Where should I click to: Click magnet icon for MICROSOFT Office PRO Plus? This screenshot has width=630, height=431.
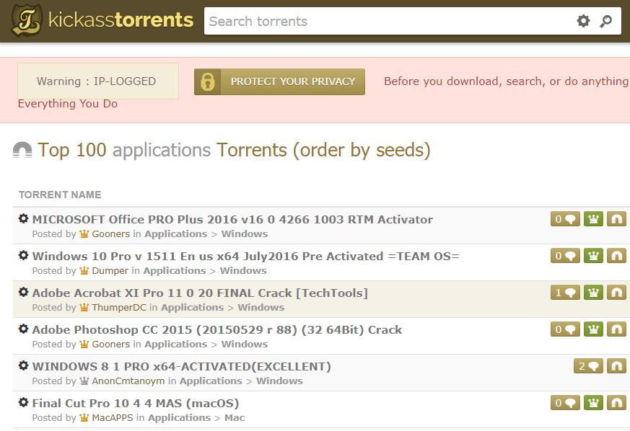(616, 219)
